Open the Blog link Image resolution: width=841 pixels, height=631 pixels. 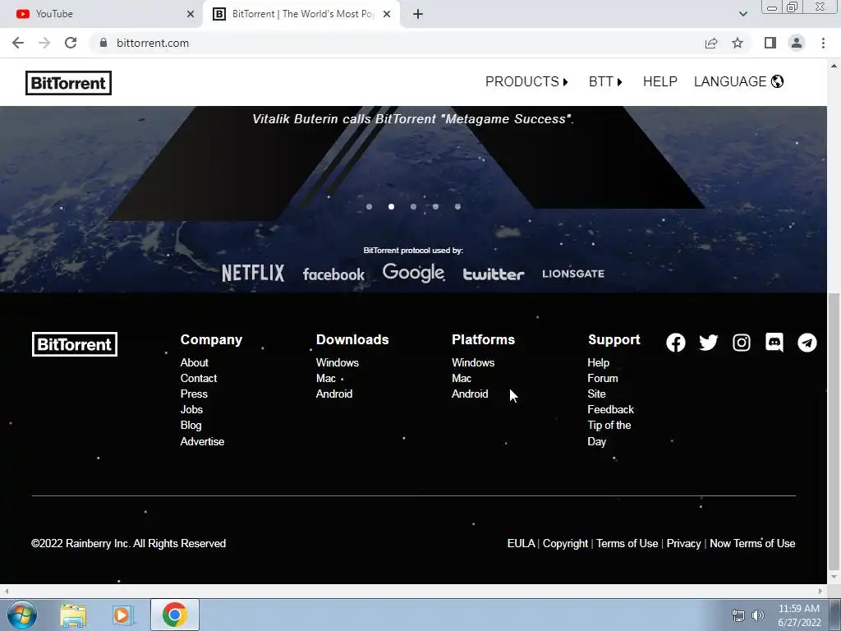click(191, 425)
